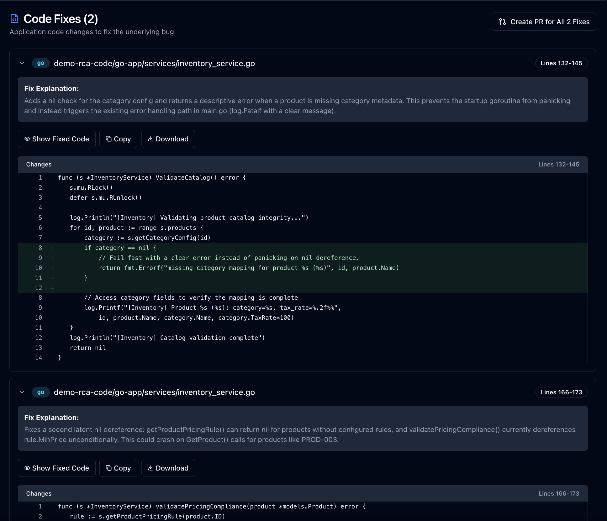Select the Changes header of the first diff

39,164
